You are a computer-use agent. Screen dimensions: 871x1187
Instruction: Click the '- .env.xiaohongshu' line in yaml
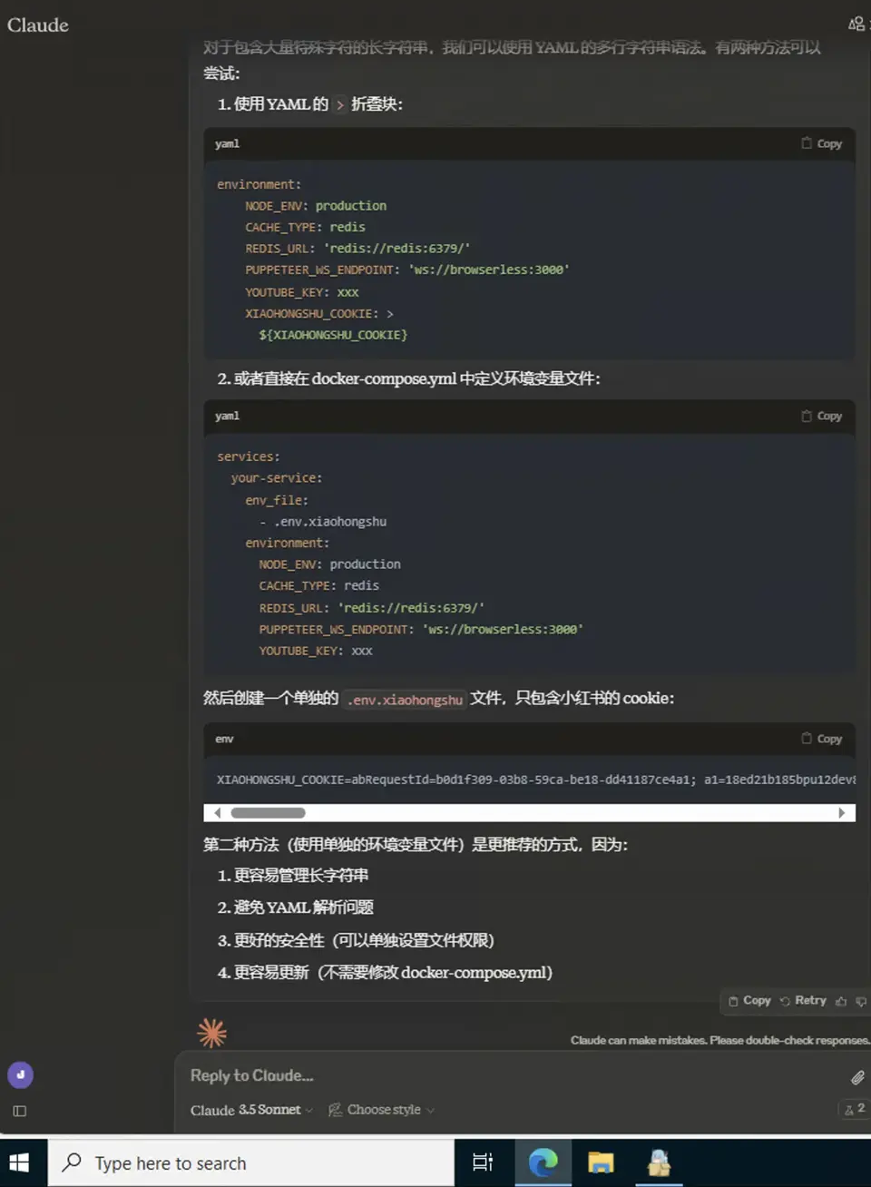(323, 522)
